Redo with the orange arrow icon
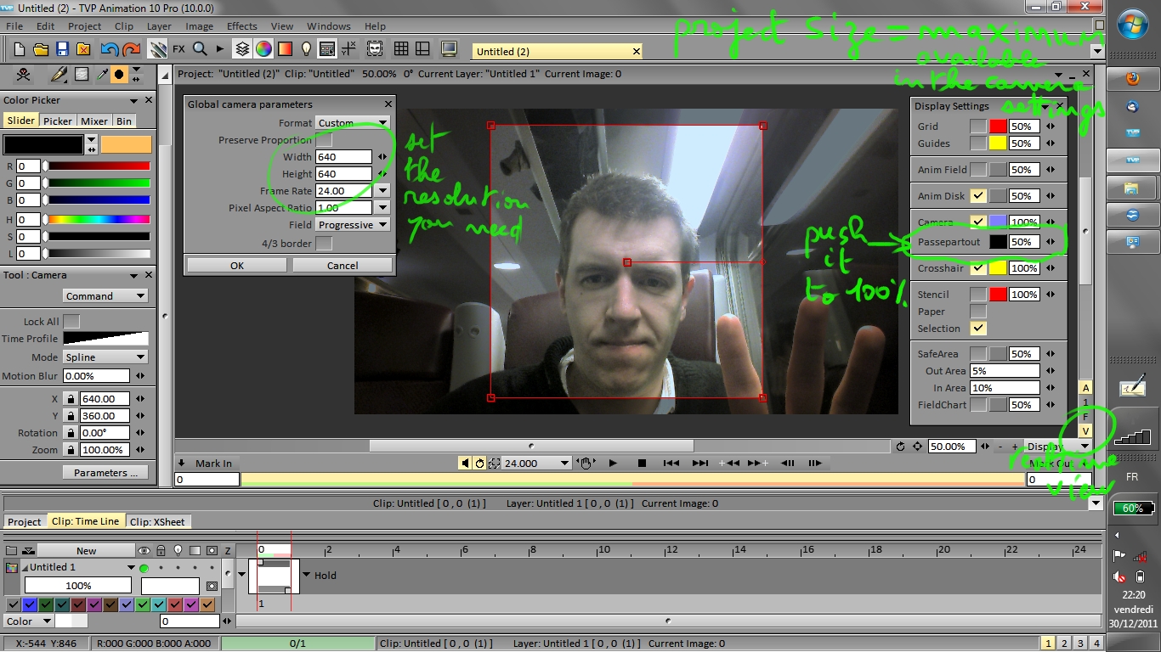Screen dimensions: 1161x652 pos(131,49)
